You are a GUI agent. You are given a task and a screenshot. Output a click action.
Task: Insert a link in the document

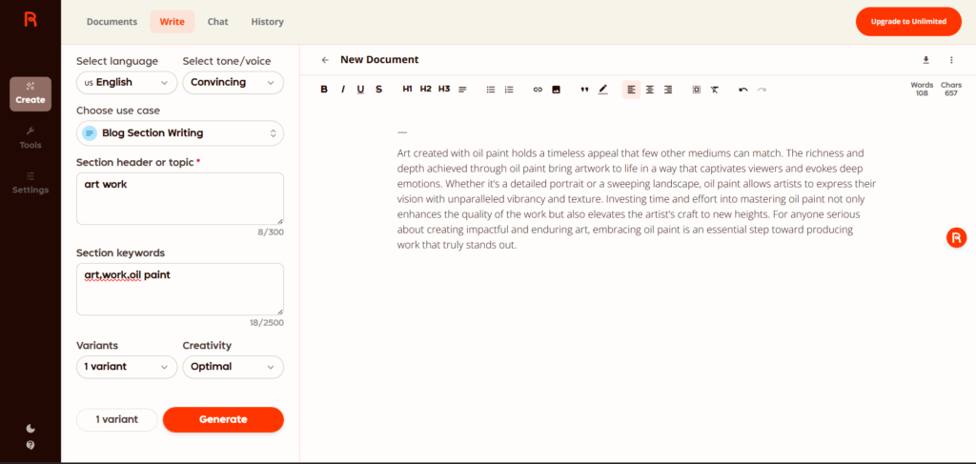point(538,90)
